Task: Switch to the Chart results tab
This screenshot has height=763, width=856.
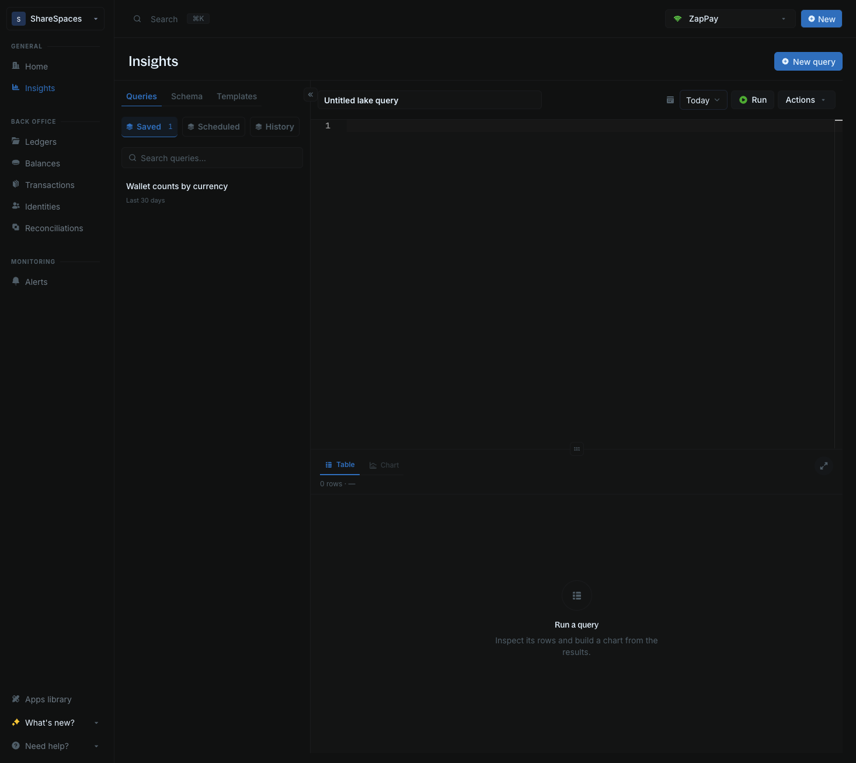Action: pos(384,465)
